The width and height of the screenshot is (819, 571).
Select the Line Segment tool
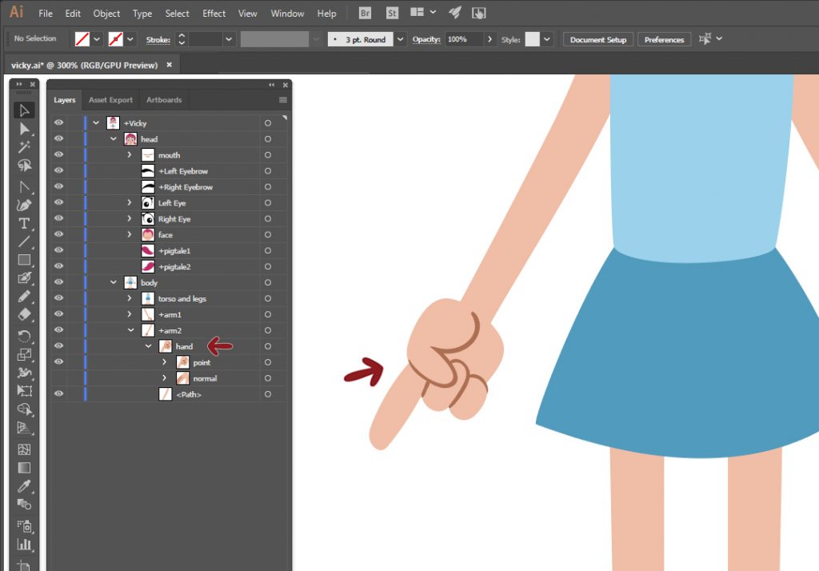point(24,242)
